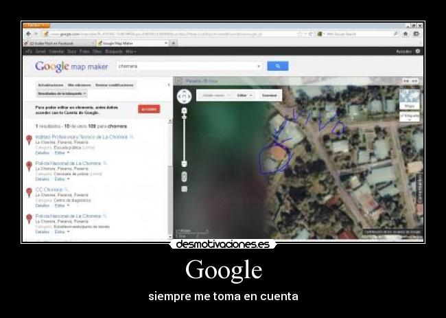This screenshot has height=318, width=446.
Task: Click the site favicon in the address bar
Action: point(45,34)
